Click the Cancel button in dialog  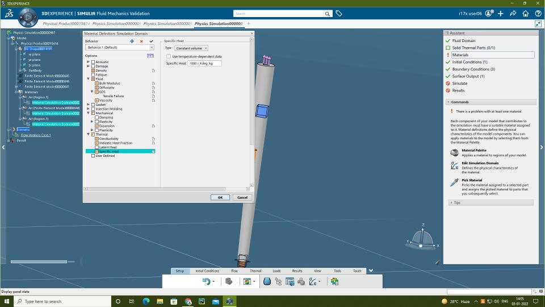coord(242,197)
